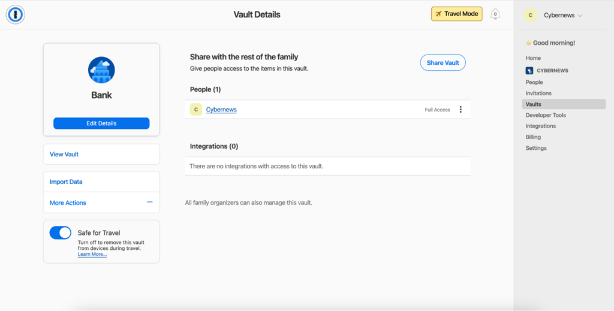614x311 pixels.
Task: Click the Bank vault building icon
Action: [101, 70]
